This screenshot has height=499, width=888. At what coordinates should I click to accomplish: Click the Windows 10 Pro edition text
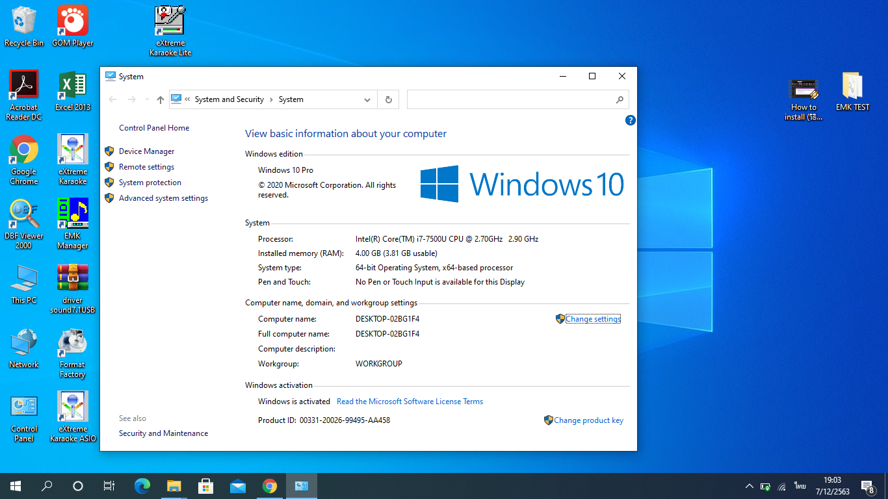point(285,170)
